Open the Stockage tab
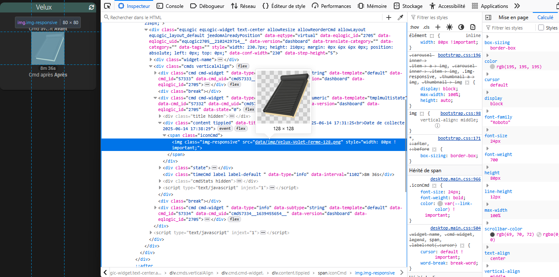This screenshot has height=277, width=559. pyautogui.click(x=408, y=6)
